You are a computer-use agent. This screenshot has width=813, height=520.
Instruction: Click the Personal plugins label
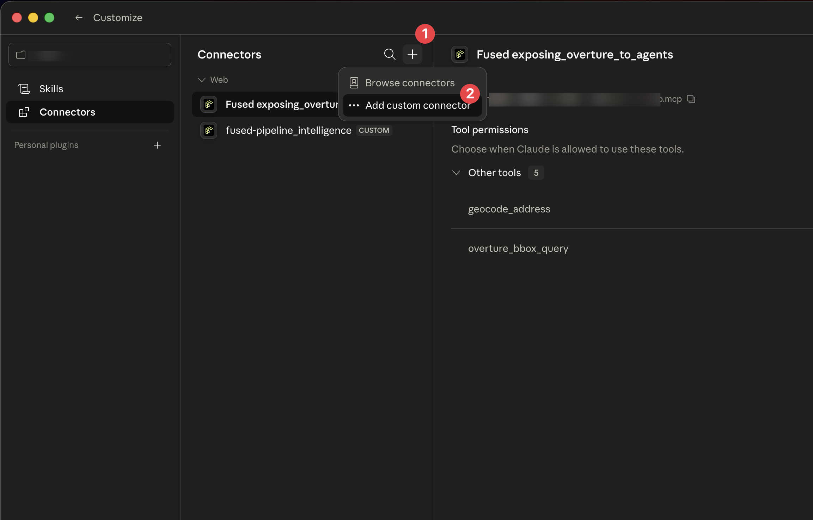click(x=46, y=145)
